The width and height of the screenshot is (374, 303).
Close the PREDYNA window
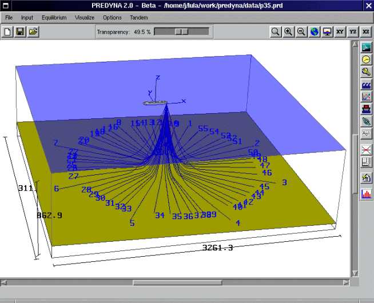[x=368, y=6]
